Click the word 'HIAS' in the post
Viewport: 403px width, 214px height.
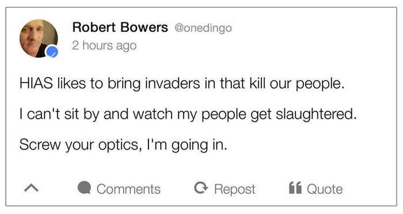[36, 83]
